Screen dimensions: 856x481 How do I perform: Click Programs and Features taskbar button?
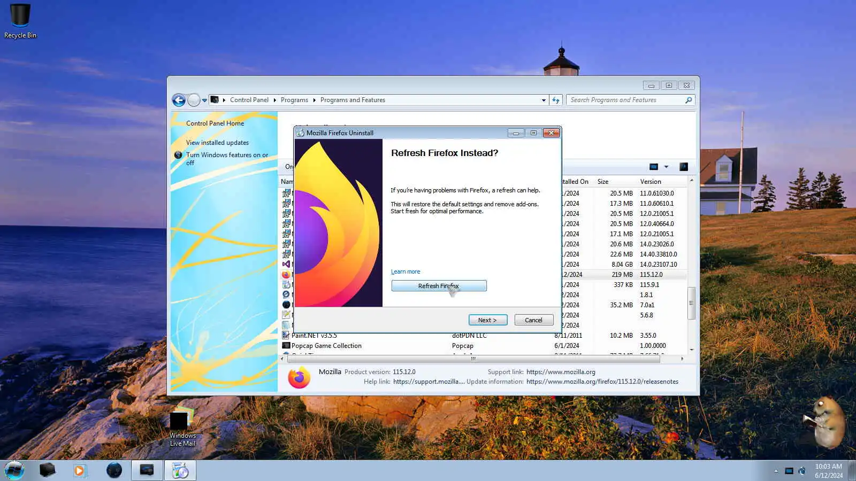[x=180, y=470]
